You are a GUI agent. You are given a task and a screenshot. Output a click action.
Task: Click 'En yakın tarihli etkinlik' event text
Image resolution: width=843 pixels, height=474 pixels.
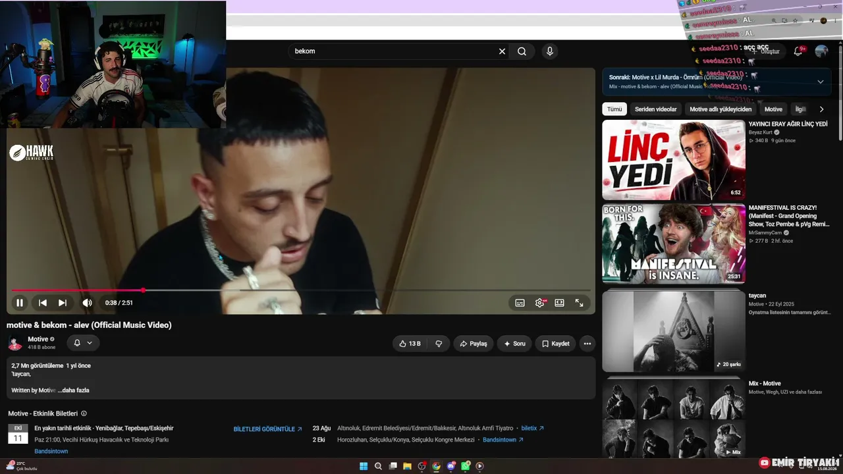pos(104,429)
